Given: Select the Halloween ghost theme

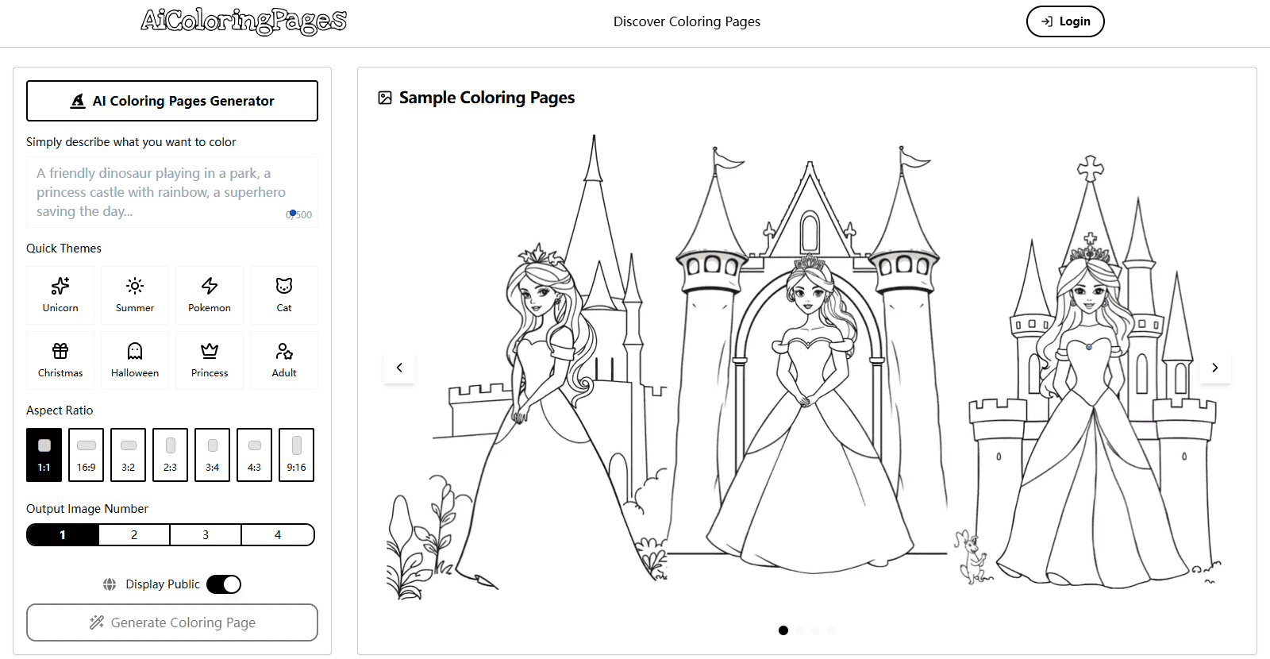Looking at the screenshot, I should click(135, 360).
